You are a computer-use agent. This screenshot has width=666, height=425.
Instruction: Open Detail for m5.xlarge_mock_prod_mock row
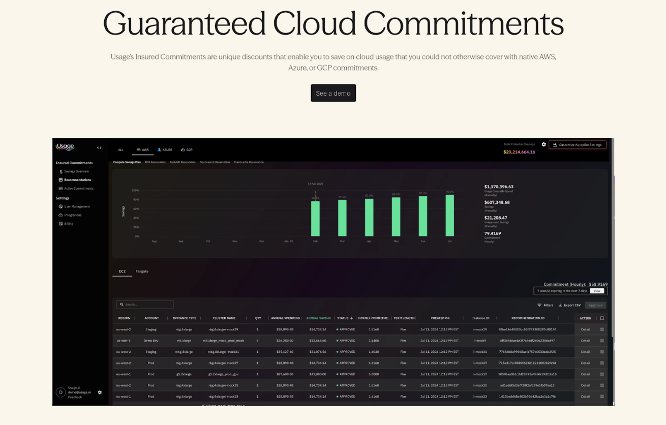pos(585,341)
